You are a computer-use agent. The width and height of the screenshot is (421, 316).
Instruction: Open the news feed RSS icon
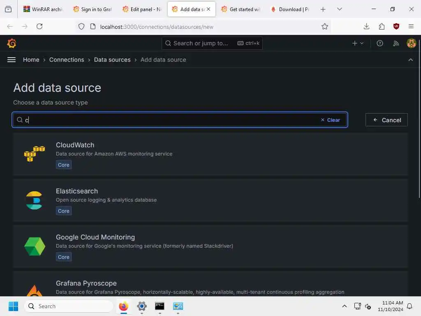396,43
